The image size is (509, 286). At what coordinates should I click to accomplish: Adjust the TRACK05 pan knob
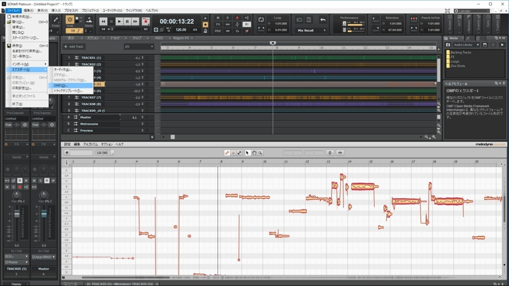pos(16,195)
